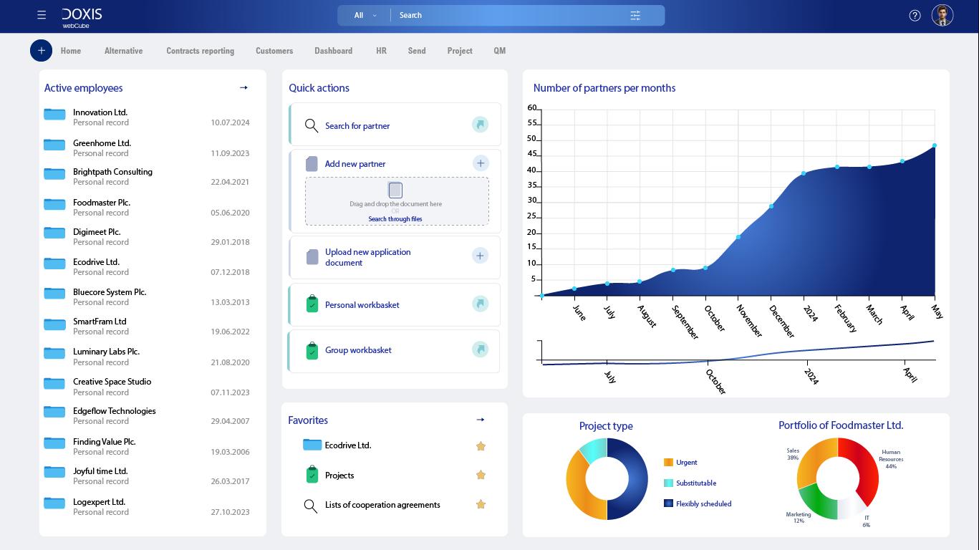
Task: Click the green clipboard icon for Personal workbasket
Action: point(312,304)
